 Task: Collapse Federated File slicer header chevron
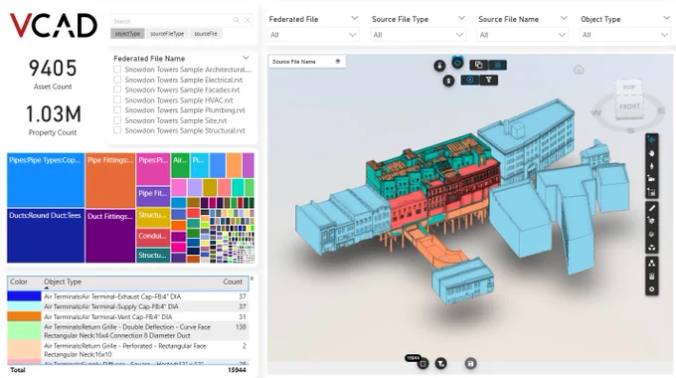tap(354, 18)
